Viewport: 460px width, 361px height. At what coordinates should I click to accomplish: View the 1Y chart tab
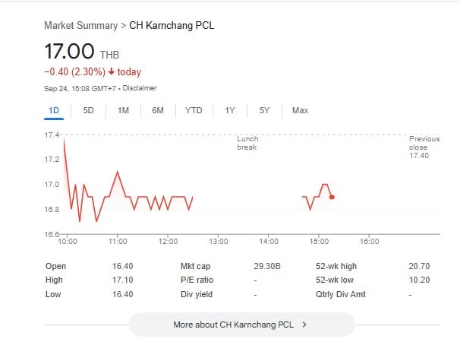point(230,111)
